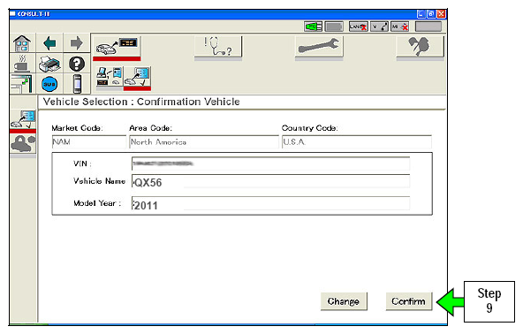523x334 pixels.
Task: Click the MI disconnected status icon
Action: (x=400, y=27)
